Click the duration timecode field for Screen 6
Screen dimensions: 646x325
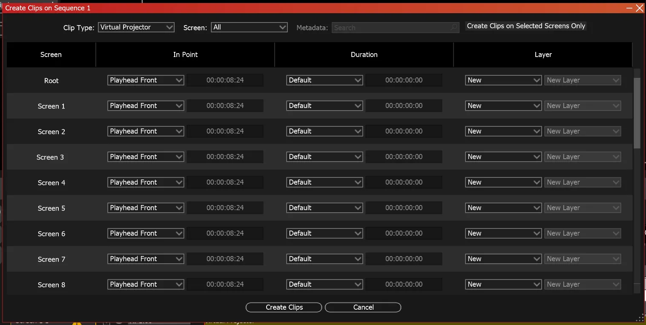pos(404,233)
